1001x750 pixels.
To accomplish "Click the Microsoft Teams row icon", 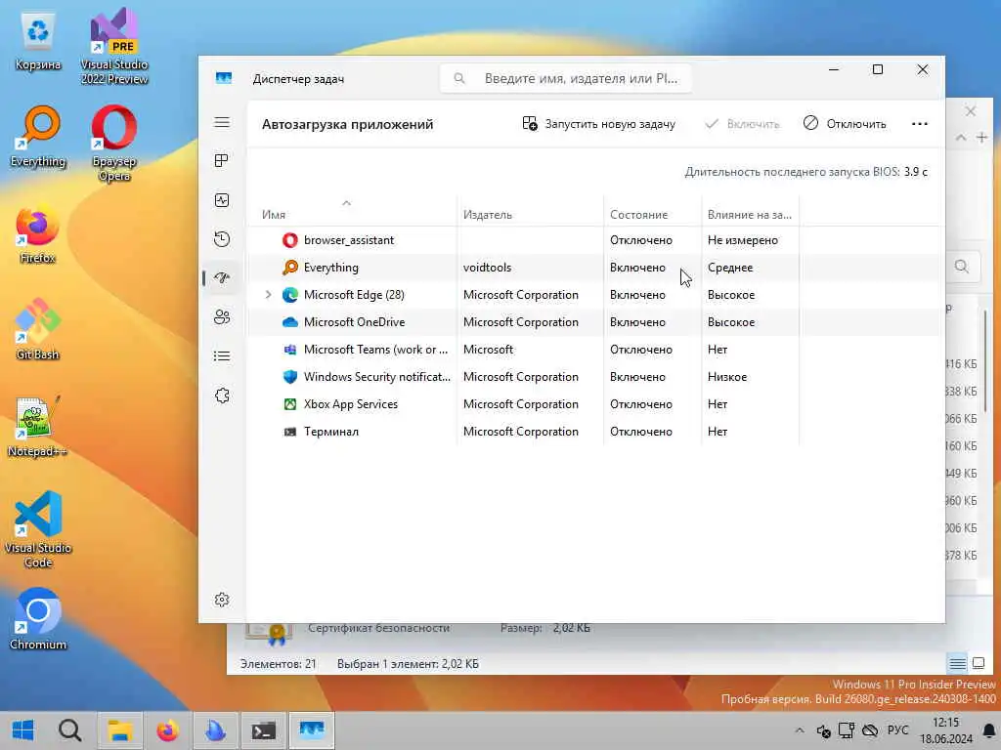I will point(289,350).
